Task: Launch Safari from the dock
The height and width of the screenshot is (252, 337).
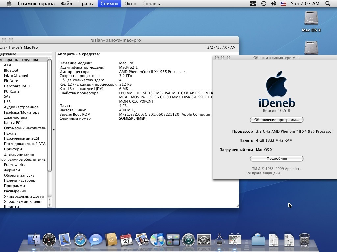Action: tap(80, 240)
